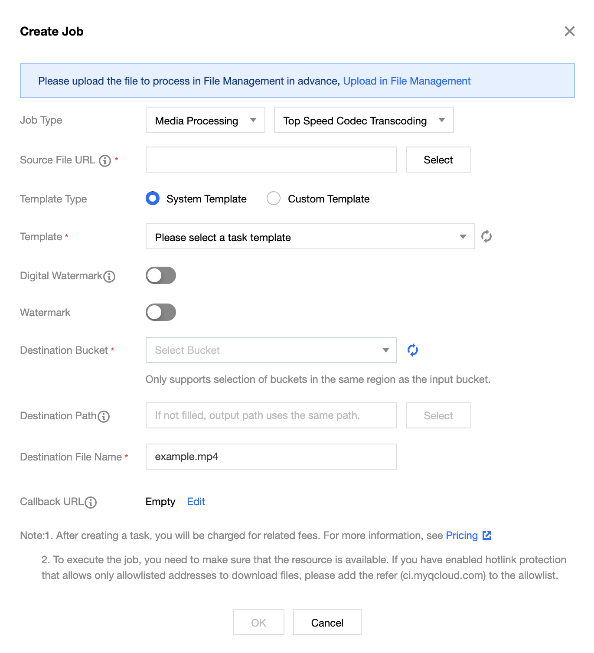This screenshot has height=653, width=594.
Task: Click the Source File URL info icon
Action: point(105,161)
